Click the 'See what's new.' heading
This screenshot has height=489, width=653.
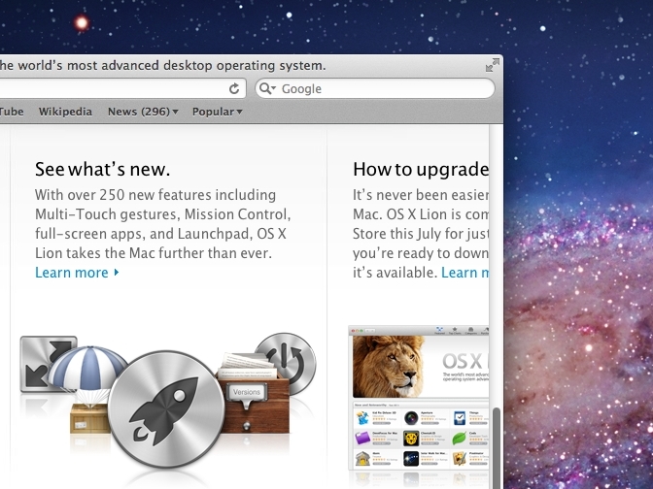click(102, 169)
